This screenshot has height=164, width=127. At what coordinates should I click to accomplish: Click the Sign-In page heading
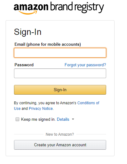click(28, 32)
